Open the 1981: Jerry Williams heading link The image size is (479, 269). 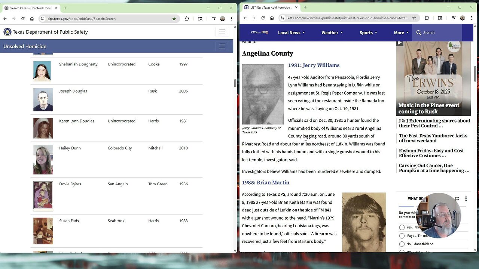[x=314, y=65]
